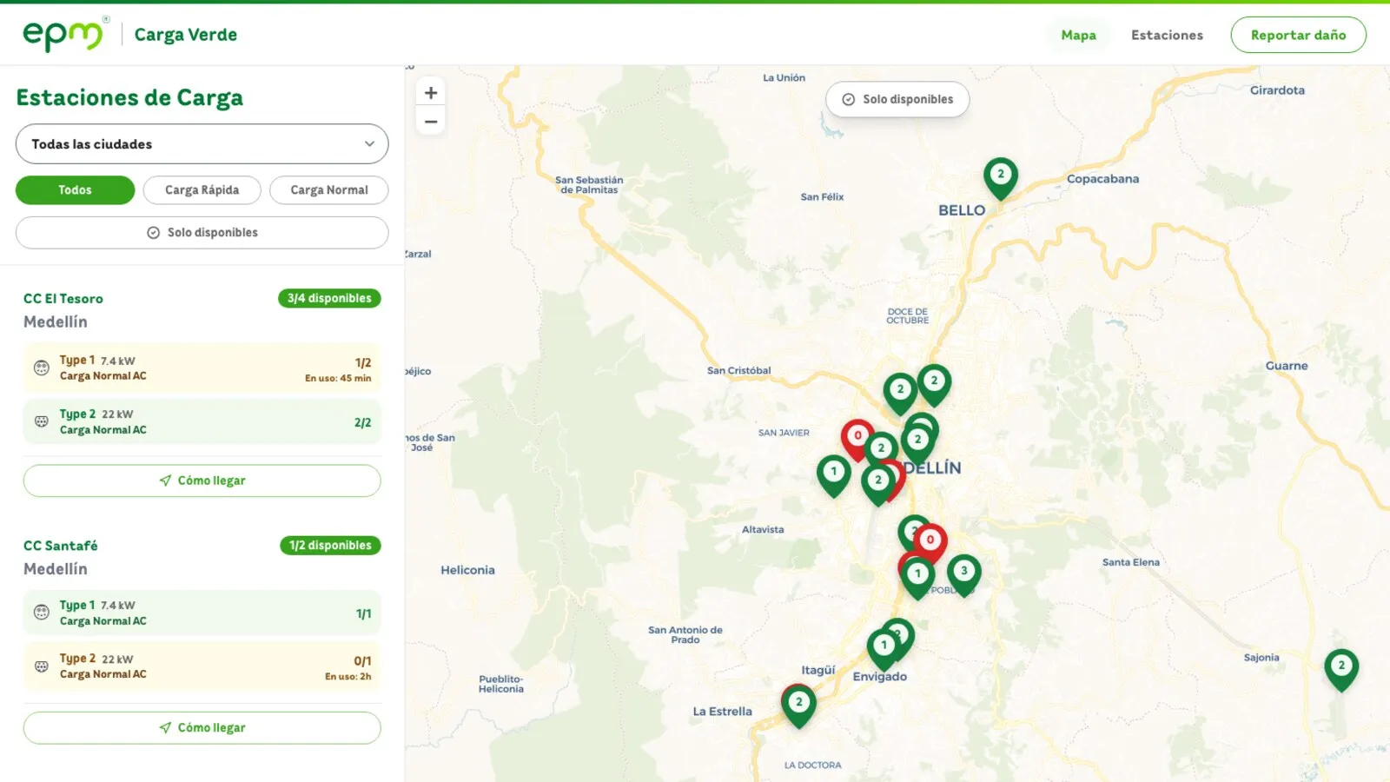The height and width of the screenshot is (782, 1390).
Task: Click the northernmost green 2 marker below Doce de Octubre
Action: 935,383
